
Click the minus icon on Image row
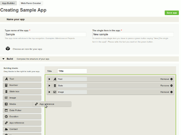click(x=171, y=92)
